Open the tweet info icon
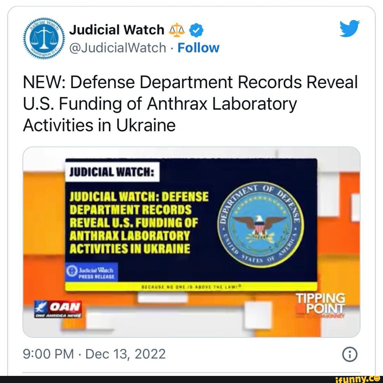383x383 pixels. [x=350, y=354]
